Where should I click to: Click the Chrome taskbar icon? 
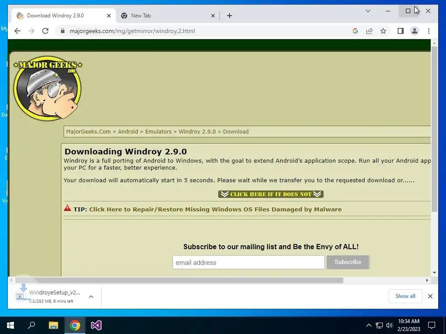75,325
